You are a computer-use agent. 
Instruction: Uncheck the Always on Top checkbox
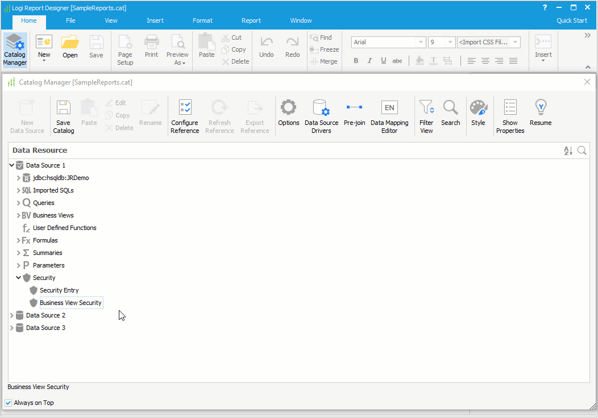[9, 403]
